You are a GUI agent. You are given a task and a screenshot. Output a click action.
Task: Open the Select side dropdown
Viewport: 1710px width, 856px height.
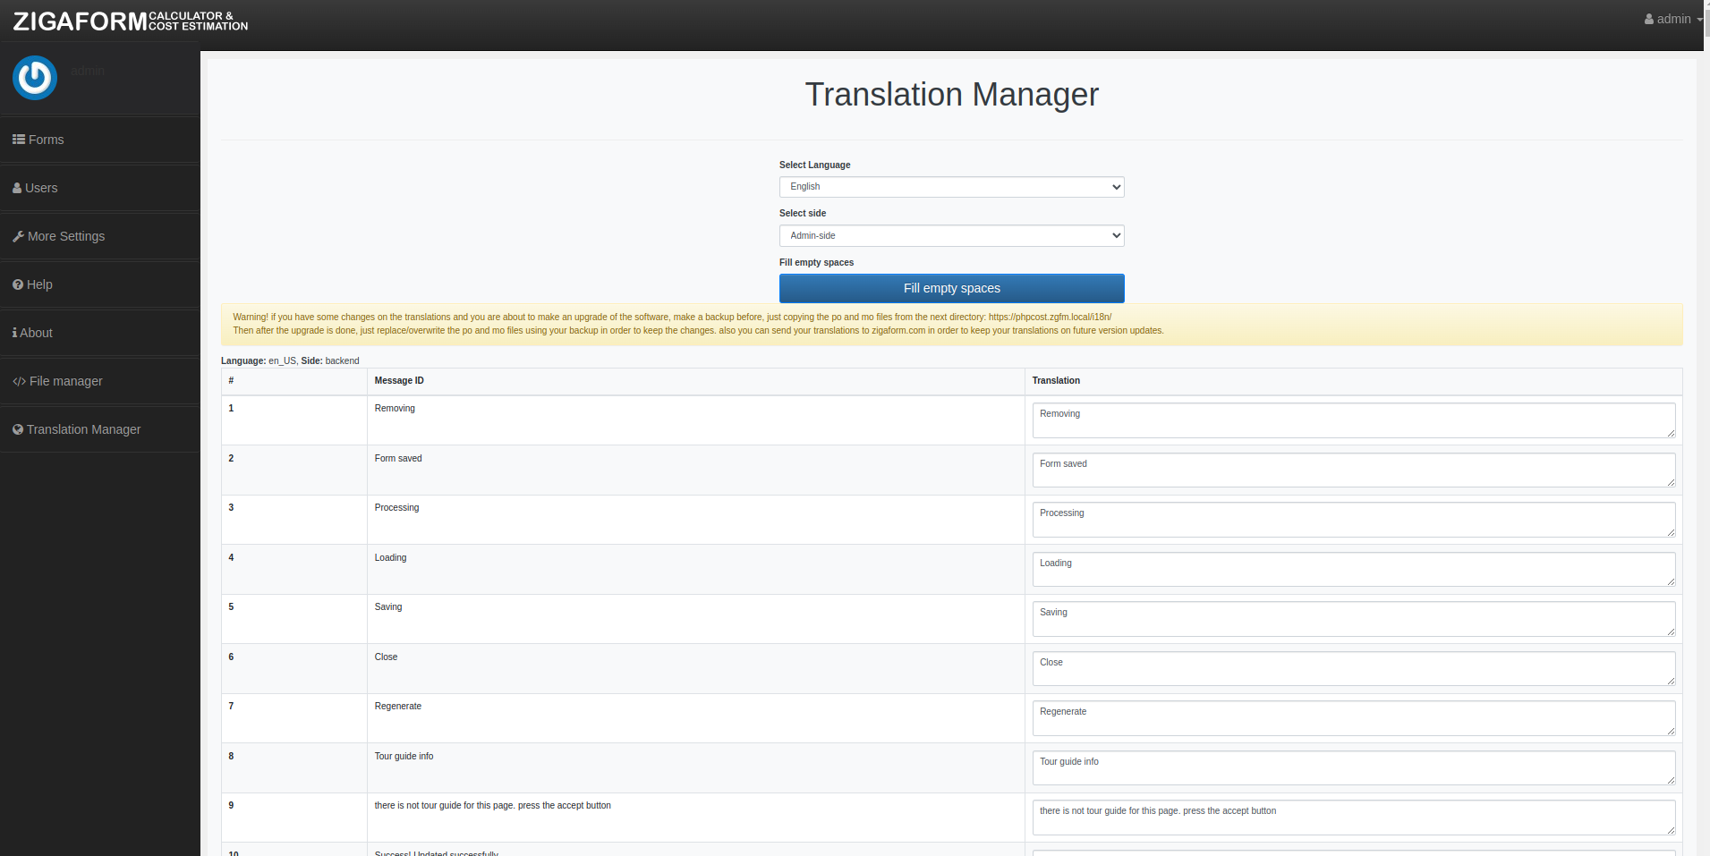coord(950,235)
